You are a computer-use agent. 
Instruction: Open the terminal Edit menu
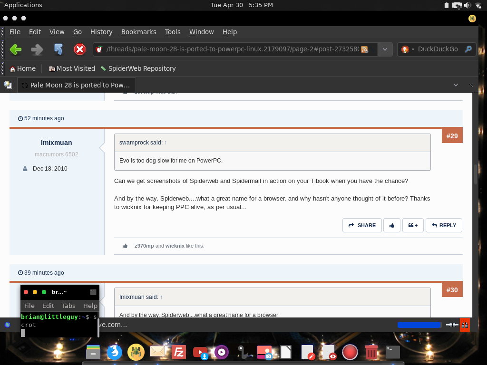[x=48, y=306]
